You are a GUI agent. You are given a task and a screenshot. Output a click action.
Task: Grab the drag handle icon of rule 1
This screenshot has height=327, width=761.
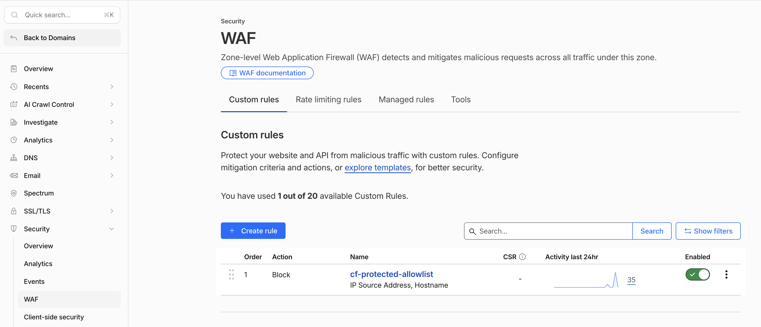pos(231,274)
